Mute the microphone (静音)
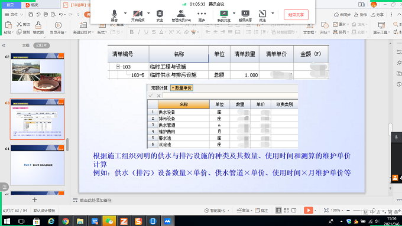The image size is (402, 226). [114, 15]
